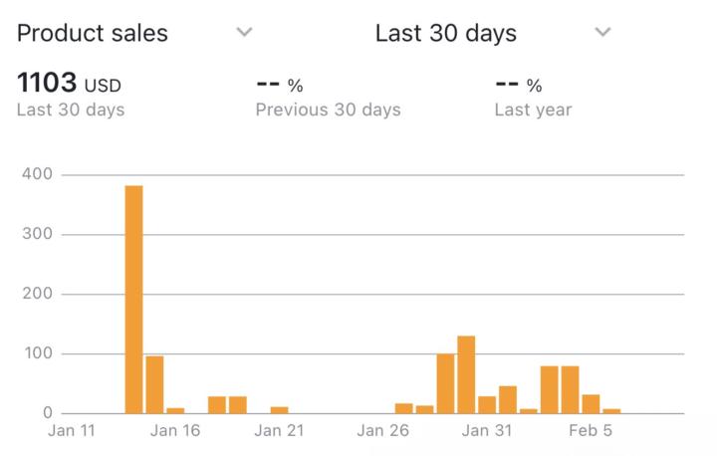The image size is (717, 456).
Task: Click the chevron beside Last 30 days
Action: click(601, 33)
